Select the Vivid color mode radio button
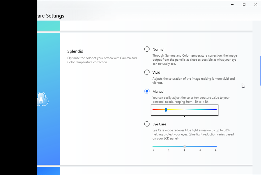This screenshot has height=175, width=262. click(147, 72)
